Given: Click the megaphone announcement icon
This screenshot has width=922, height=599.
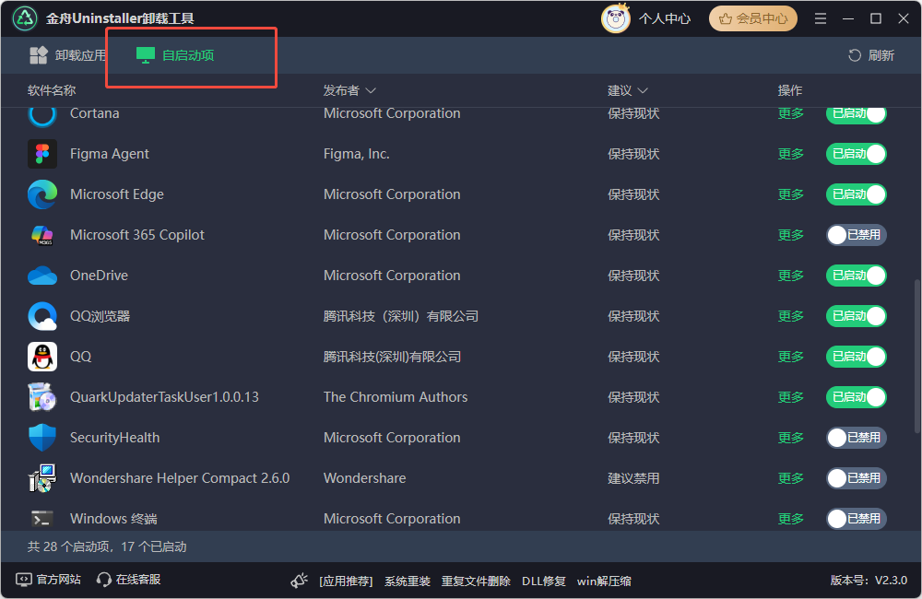Looking at the screenshot, I should point(300,581).
